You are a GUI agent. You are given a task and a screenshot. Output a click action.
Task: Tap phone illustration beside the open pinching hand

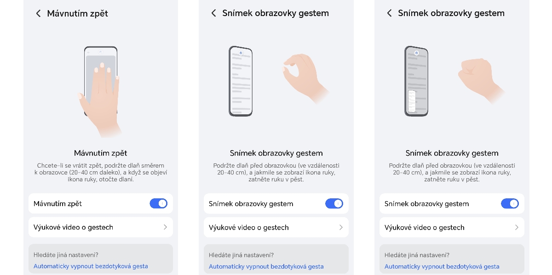(241, 81)
